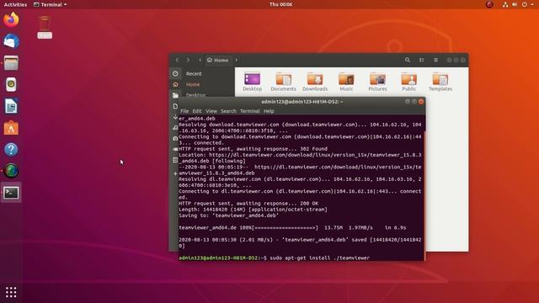Open the clock showing Thu 00:06
Viewport: 539px width, 303px height.
(x=280, y=4)
